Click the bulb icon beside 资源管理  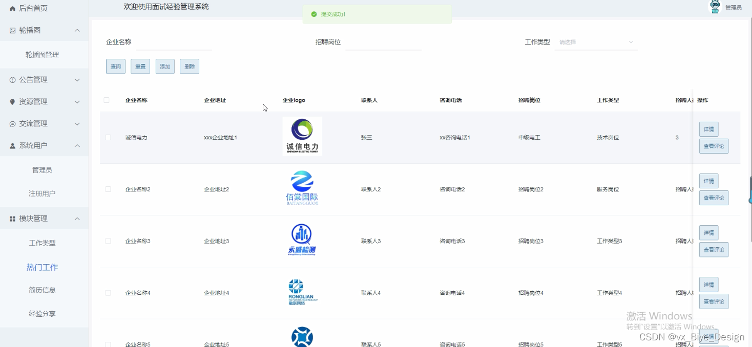tap(13, 102)
